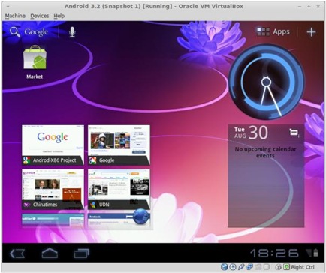The height and width of the screenshot is (273, 326).
Task: Click VirtualBox hard disk activity indicator
Action: click(x=224, y=267)
